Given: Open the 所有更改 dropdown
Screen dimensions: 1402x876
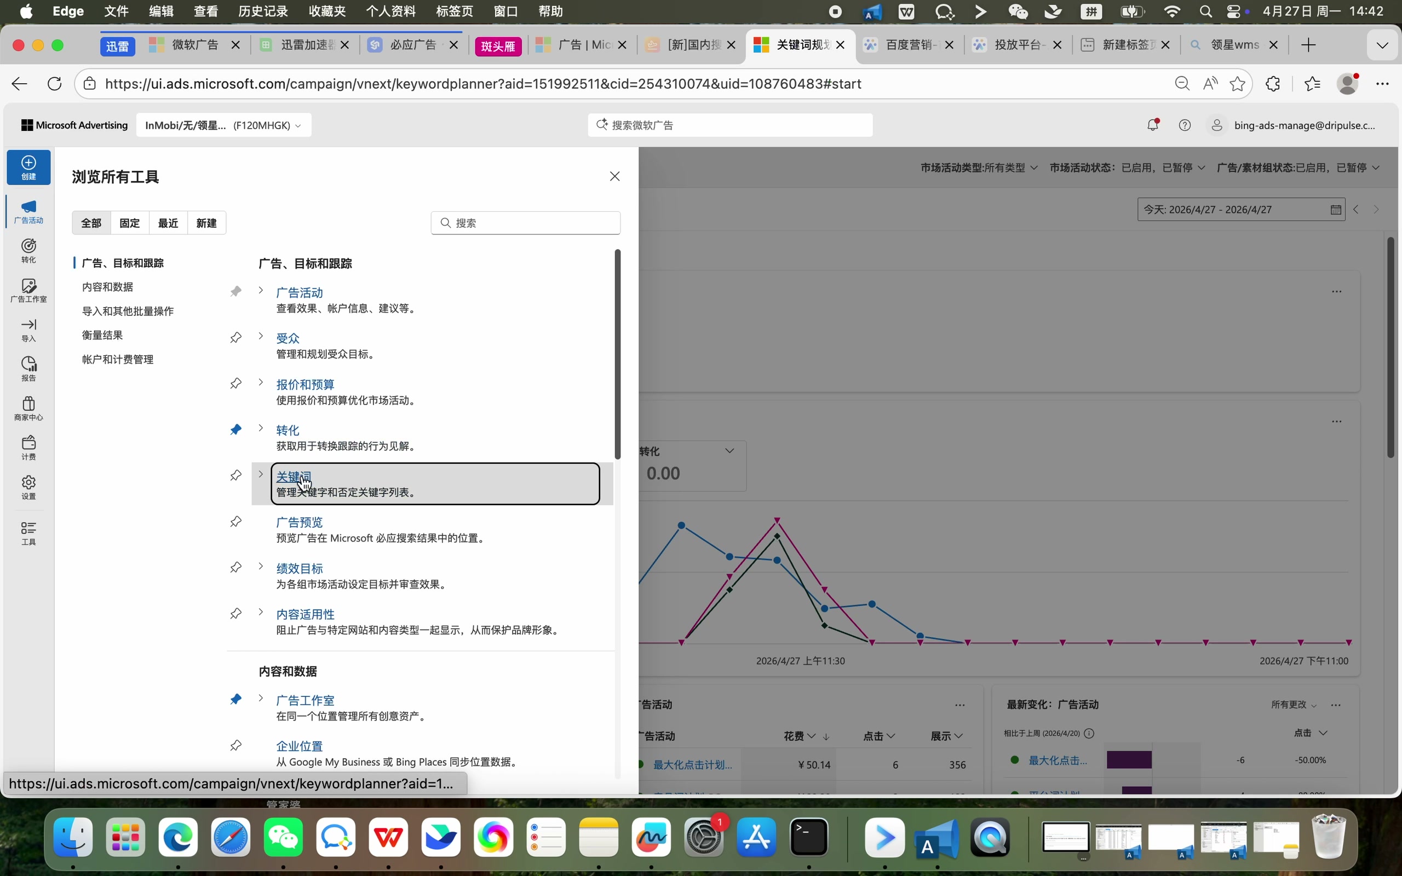Looking at the screenshot, I should point(1294,705).
